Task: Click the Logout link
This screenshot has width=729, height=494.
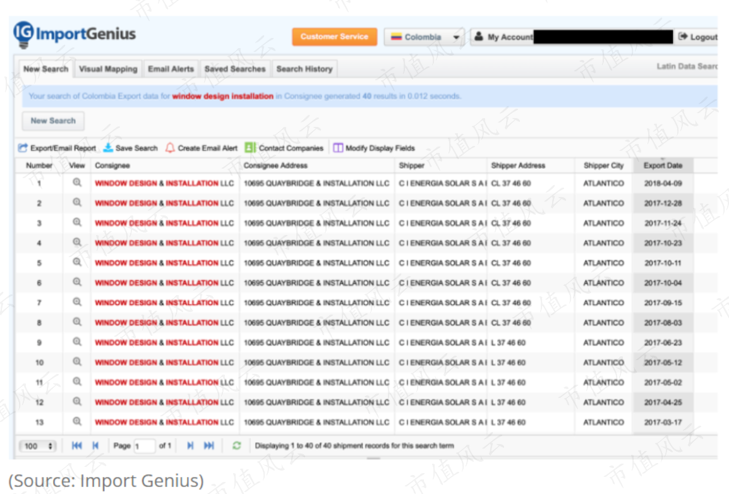Action: (698, 37)
